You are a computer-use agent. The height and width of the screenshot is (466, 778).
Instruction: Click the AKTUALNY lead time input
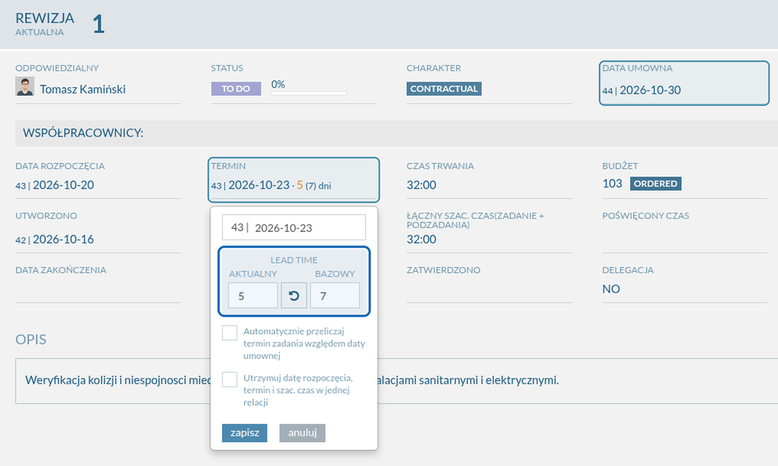coord(253,295)
